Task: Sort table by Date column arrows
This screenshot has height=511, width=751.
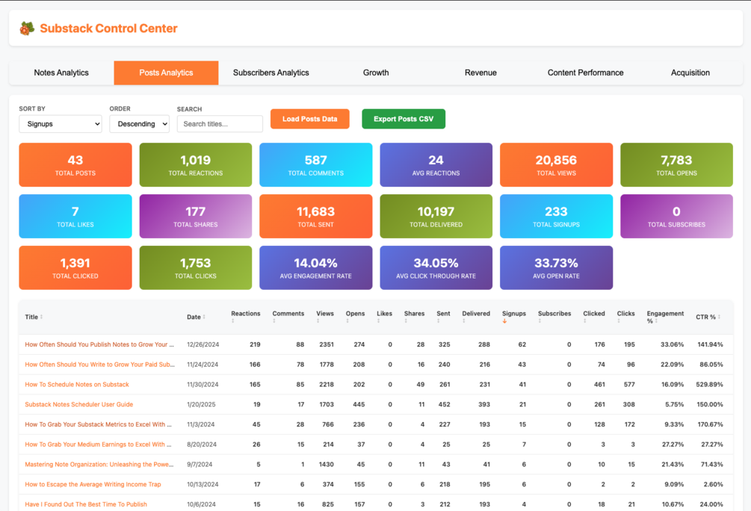Action: click(204, 317)
